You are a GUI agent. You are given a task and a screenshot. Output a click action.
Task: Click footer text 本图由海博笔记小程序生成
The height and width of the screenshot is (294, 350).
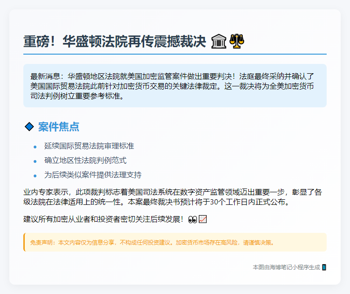click(x=287, y=267)
